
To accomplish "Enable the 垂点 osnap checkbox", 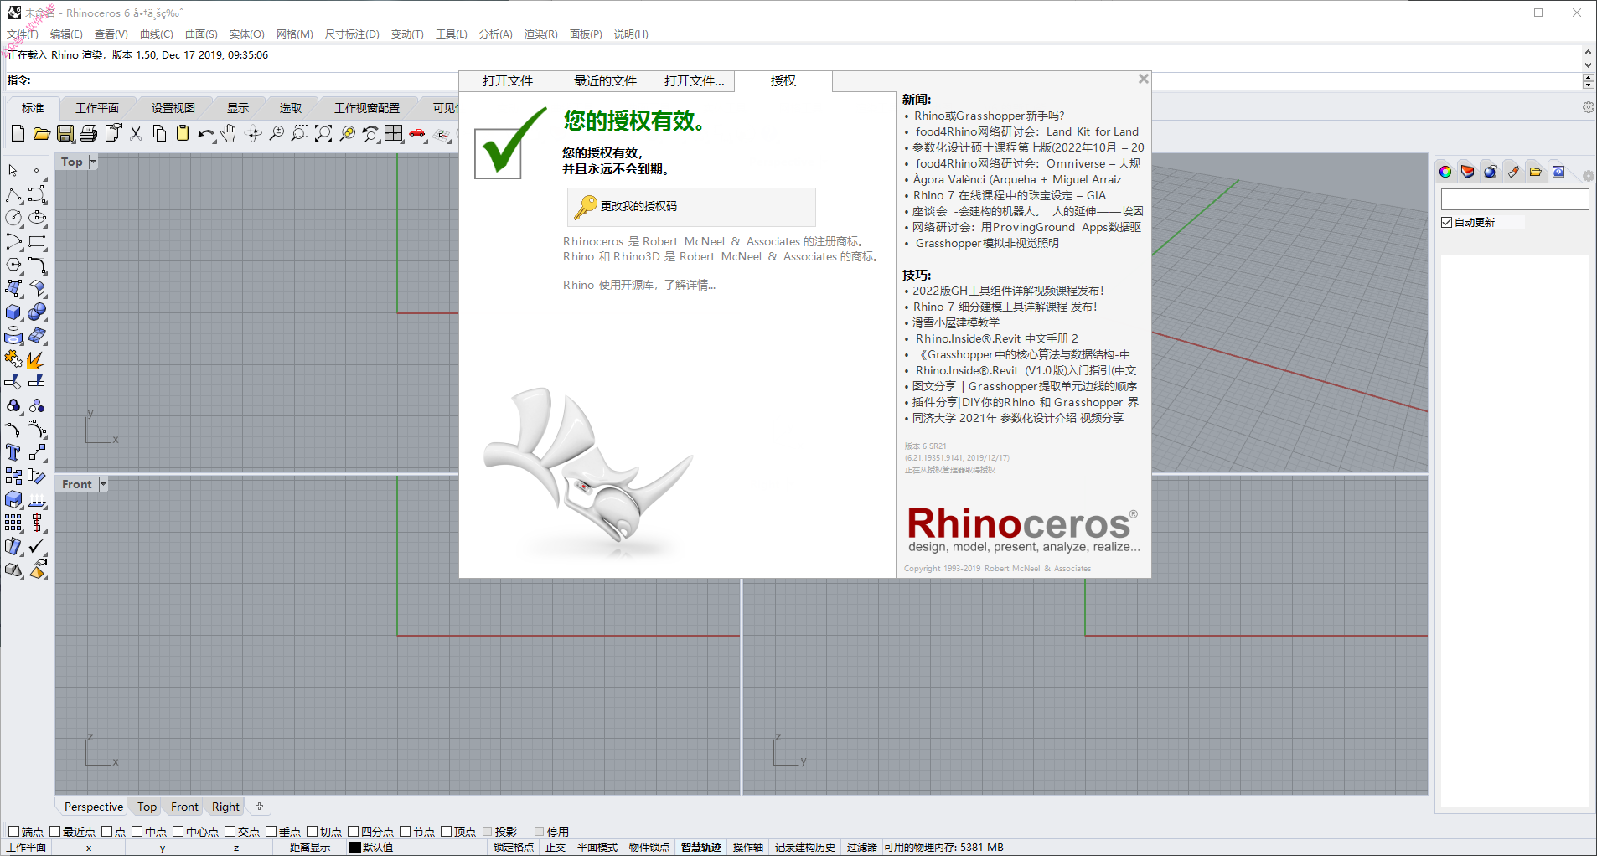I will tap(271, 832).
